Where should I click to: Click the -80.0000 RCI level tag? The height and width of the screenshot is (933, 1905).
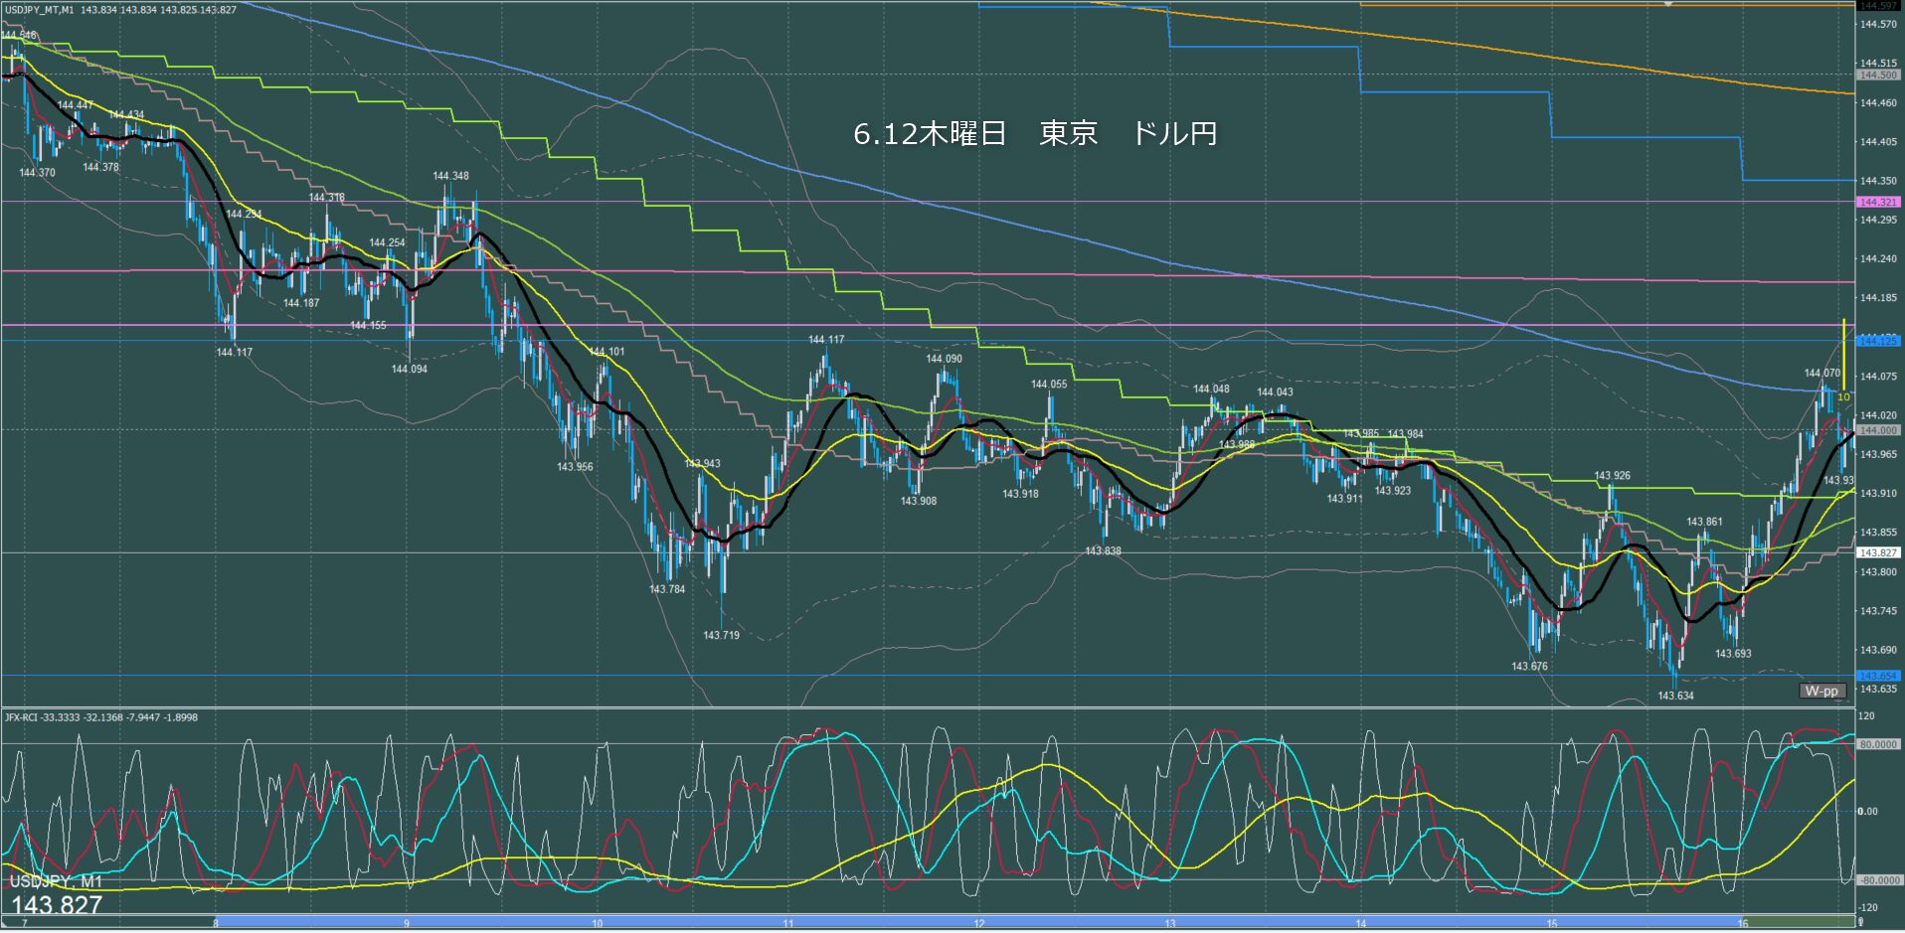[1877, 880]
